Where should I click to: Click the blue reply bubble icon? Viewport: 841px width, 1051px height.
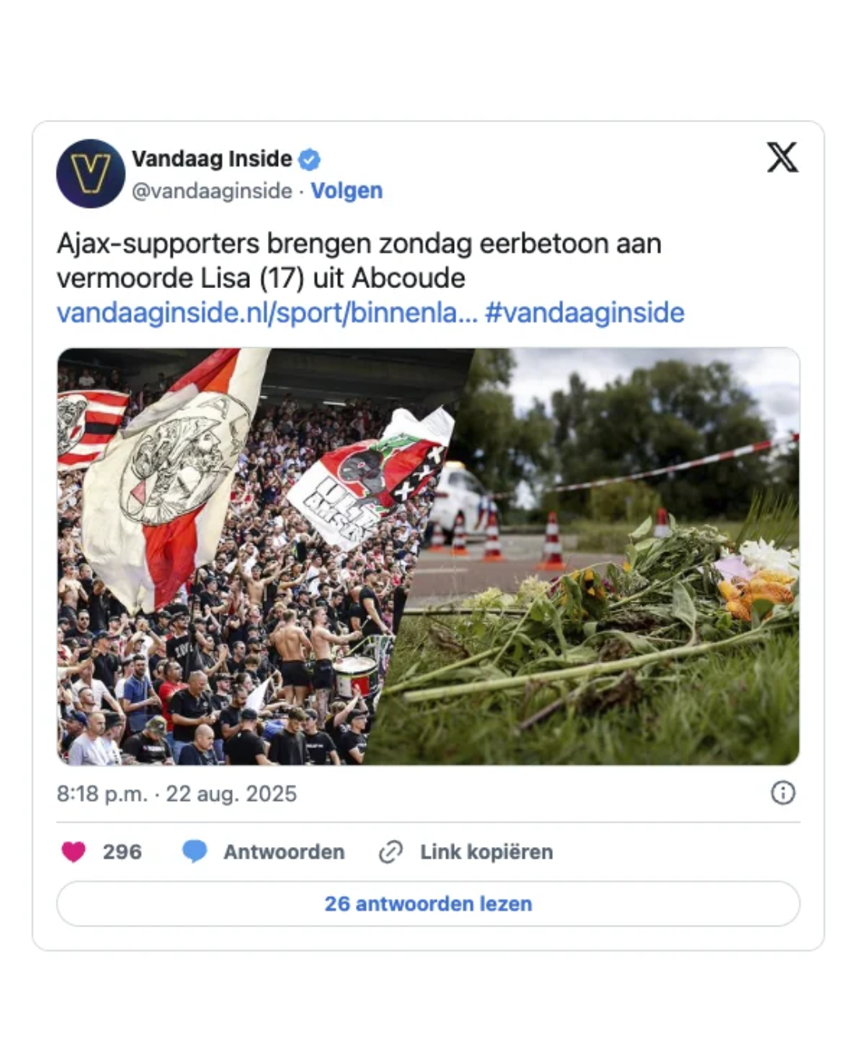(x=194, y=852)
